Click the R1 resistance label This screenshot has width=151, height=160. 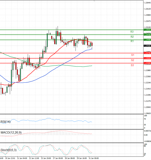(132, 41)
